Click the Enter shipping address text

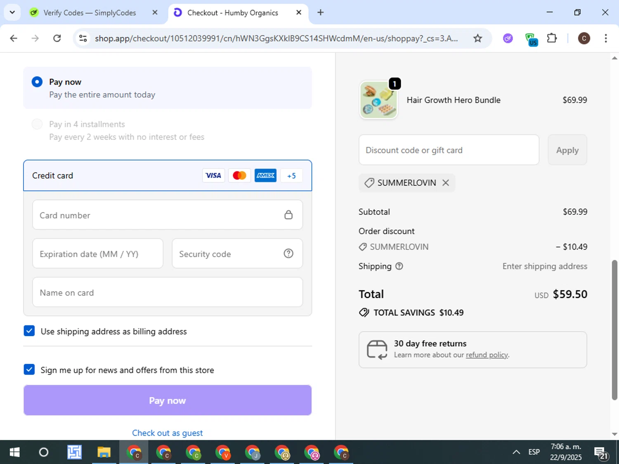point(545,266)
